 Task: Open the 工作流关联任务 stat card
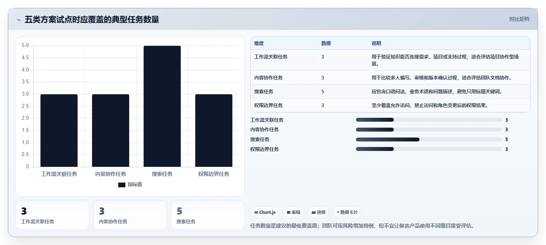tap(52, 215)
